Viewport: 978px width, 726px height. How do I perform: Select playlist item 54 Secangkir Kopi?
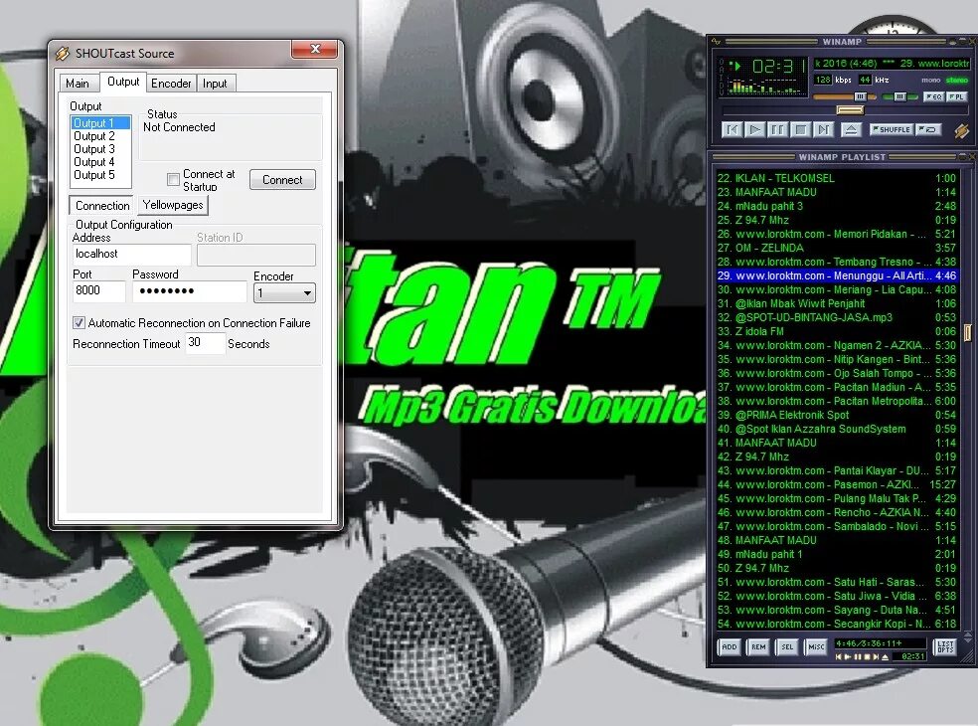[x=837, y=624]
